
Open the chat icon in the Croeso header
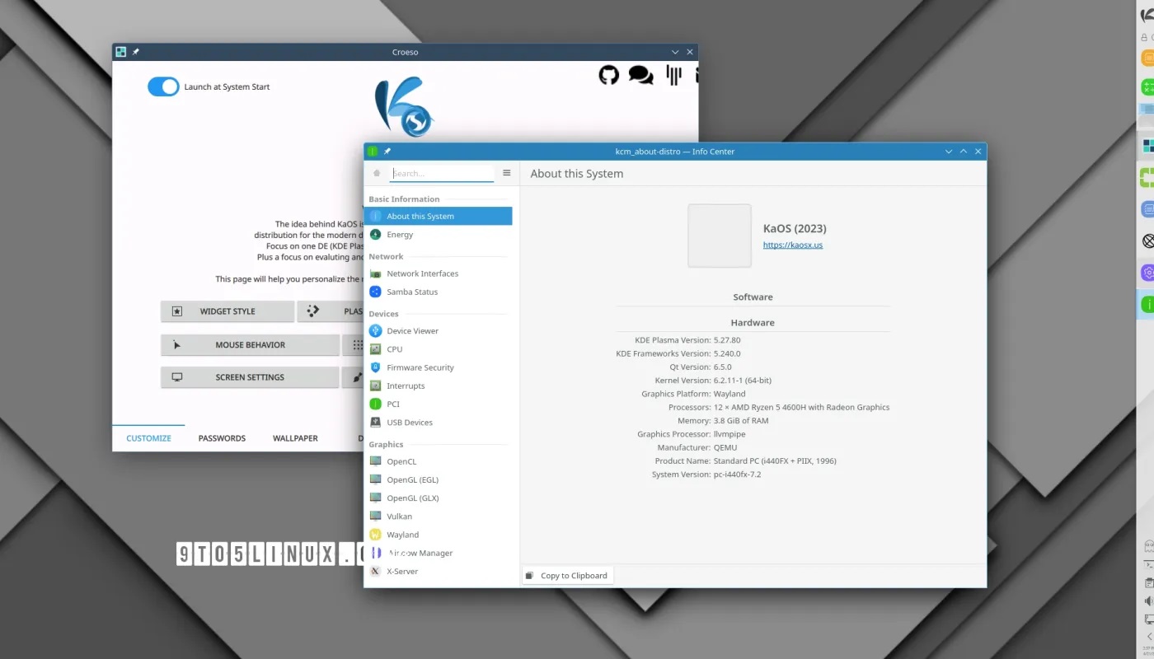(x=641, y=75)
